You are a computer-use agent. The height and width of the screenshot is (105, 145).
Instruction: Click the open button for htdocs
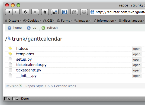[137, 49]
